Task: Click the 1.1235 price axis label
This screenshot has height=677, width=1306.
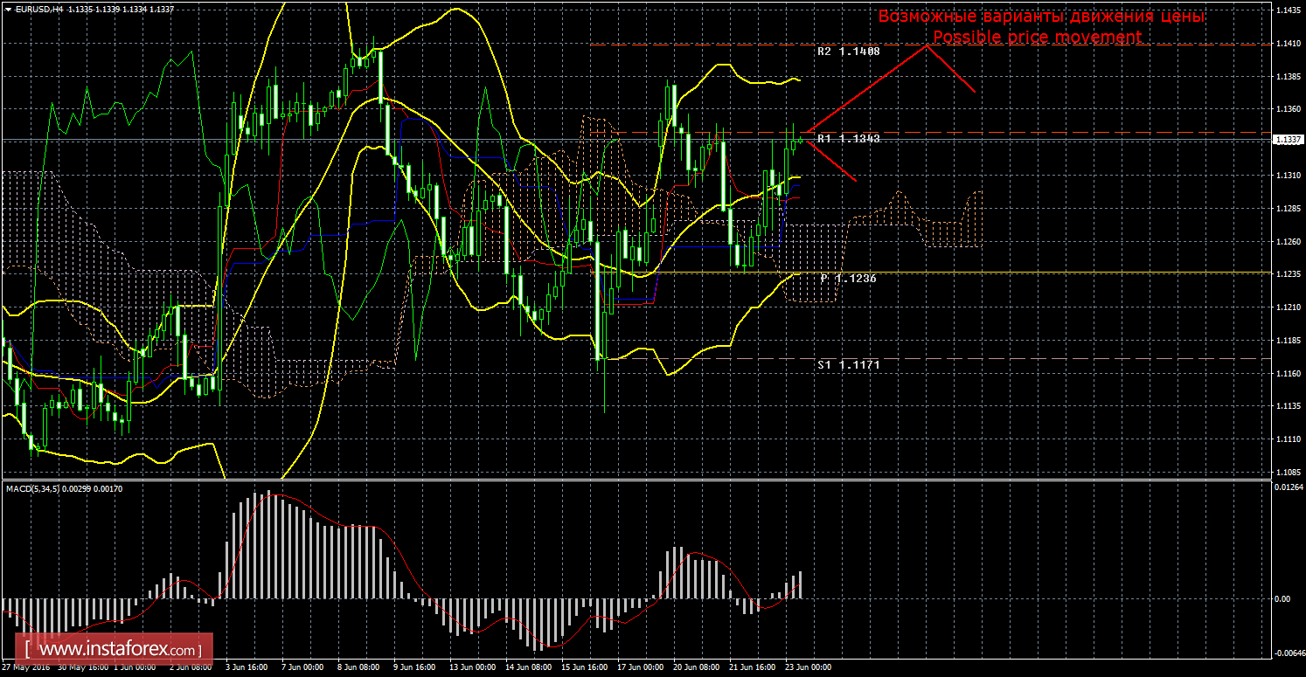Action: [x=1289, y=274]
